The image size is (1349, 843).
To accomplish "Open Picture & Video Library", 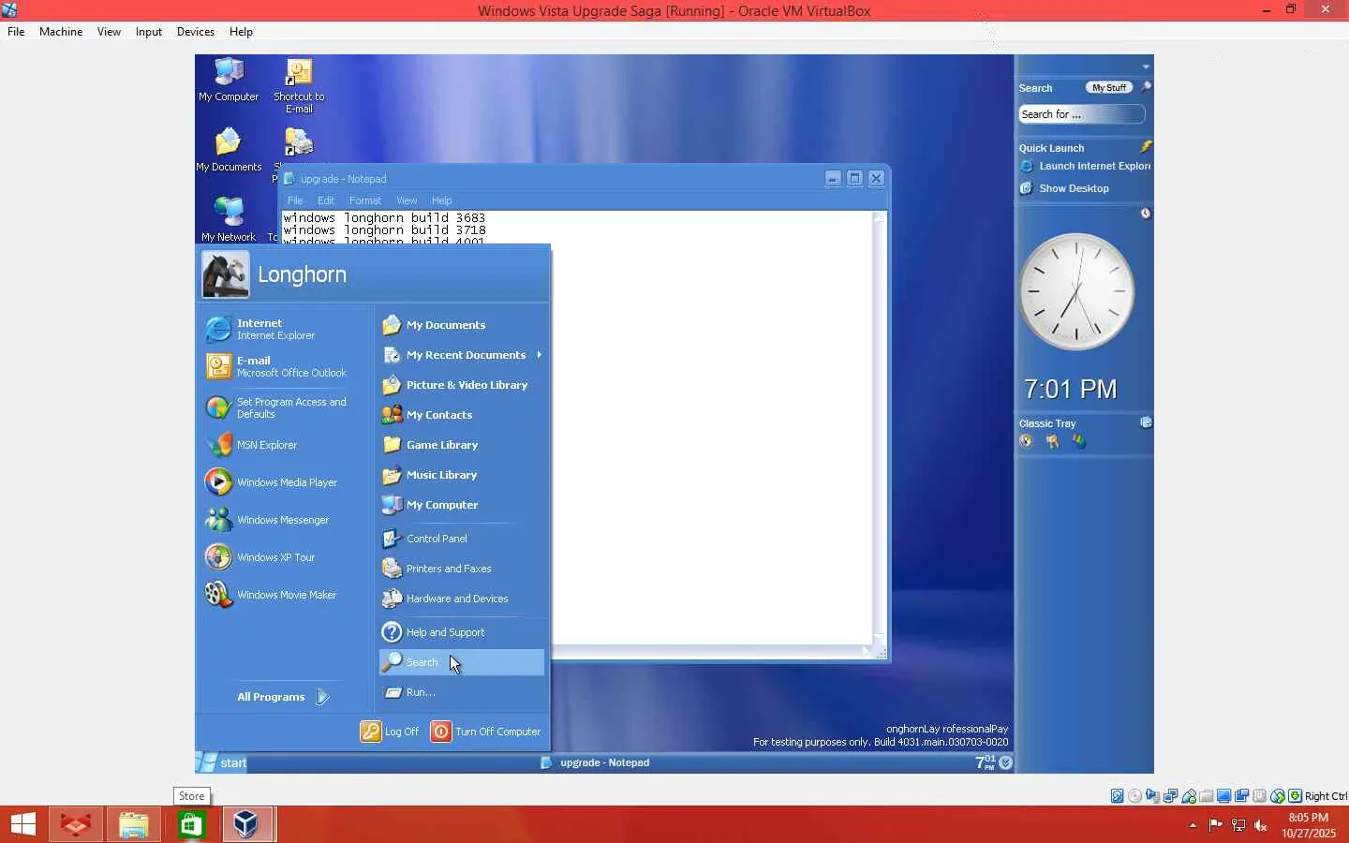I will [462, 385].
